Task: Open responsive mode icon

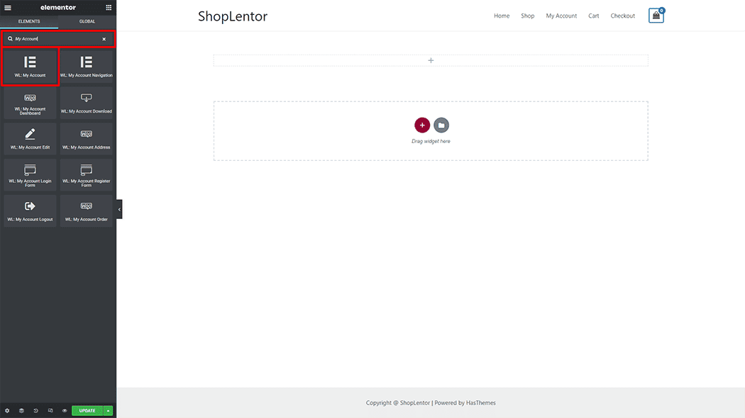Action: coord(50,410)
